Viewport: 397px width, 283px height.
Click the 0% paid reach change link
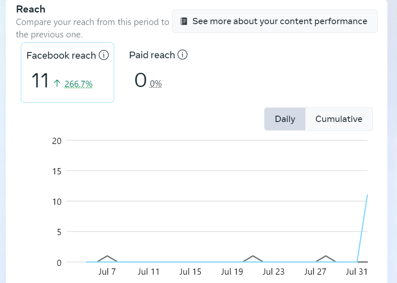(x=156, y=84)
